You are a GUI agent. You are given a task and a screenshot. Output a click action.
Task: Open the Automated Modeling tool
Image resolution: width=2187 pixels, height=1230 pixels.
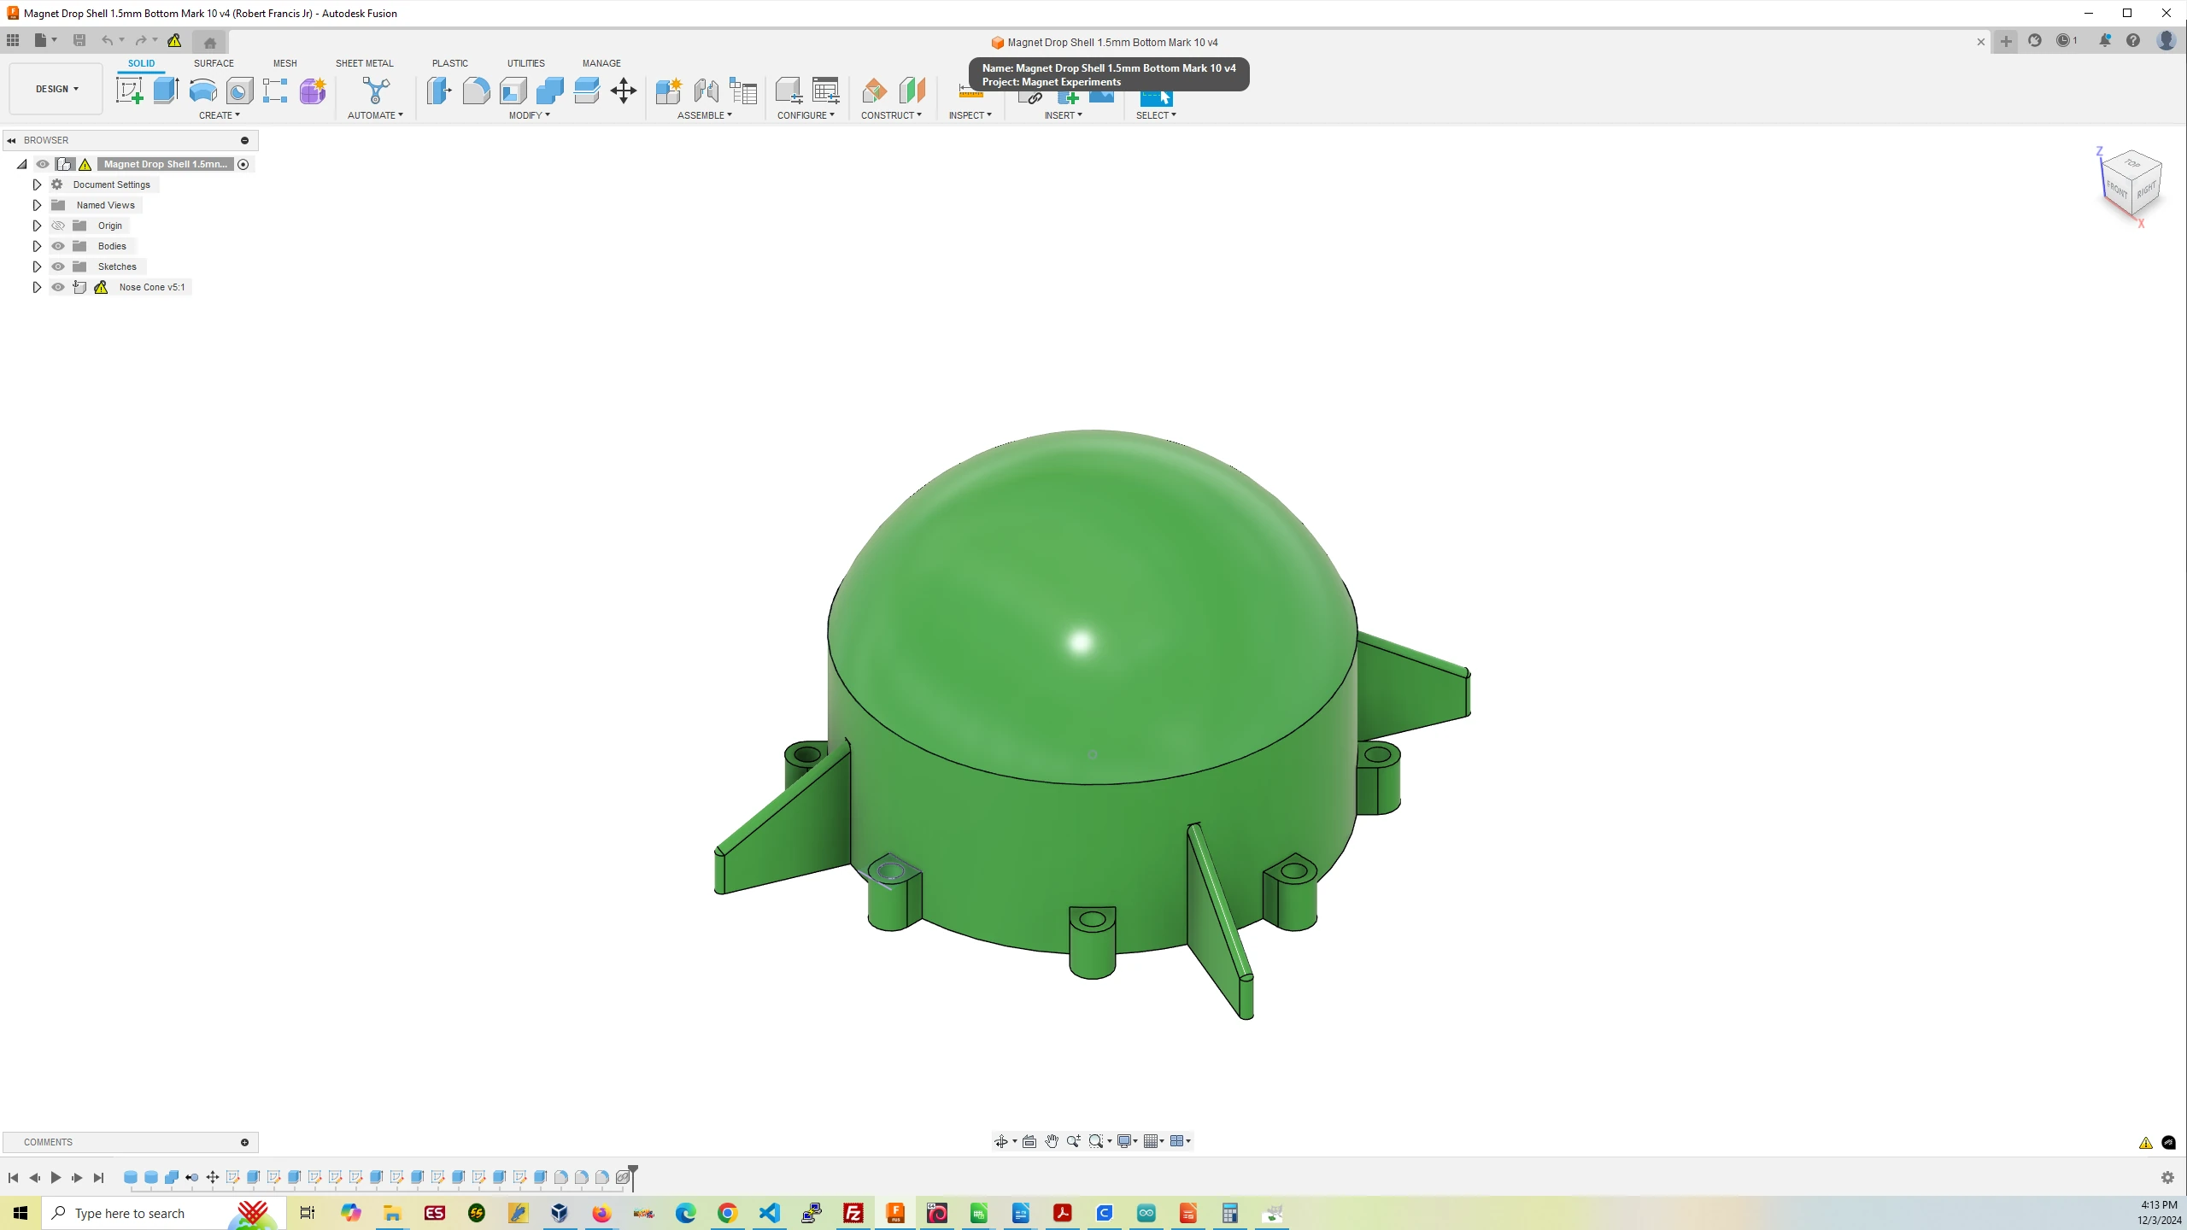tap(375, 91)
